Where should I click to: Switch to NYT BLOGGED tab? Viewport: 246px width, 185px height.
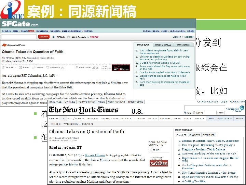tap(195, 135)
